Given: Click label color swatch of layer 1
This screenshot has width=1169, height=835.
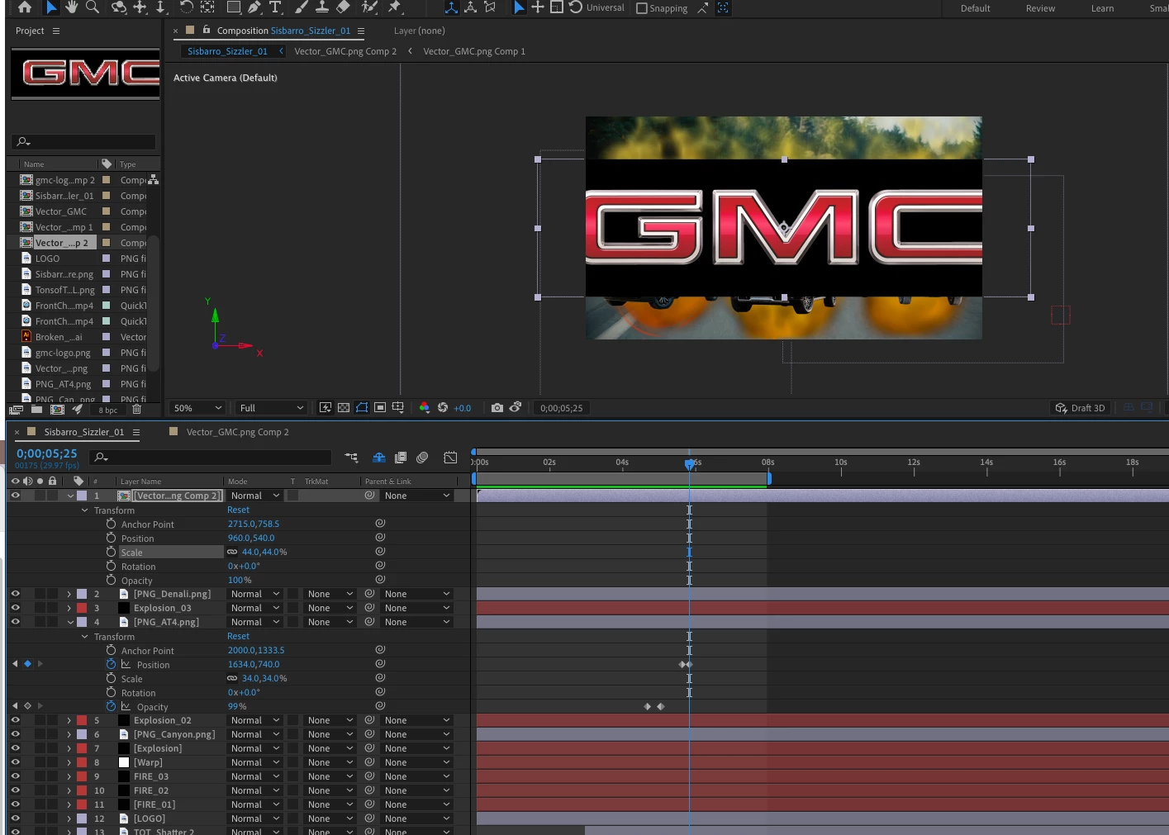Looking at the screenshot, I should pyautogui.click(x=82, y=496).
